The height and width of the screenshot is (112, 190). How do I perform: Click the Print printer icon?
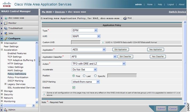click(x=125, y=18)
